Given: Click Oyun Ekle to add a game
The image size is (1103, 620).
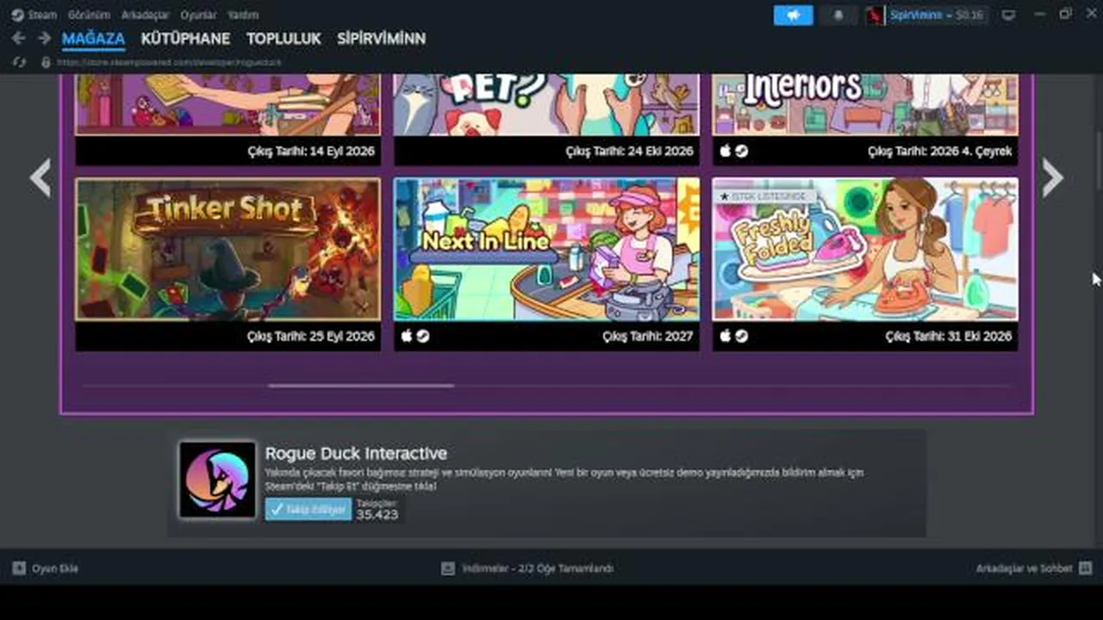Looking at the screenshot, I should [x=46, y=568].
